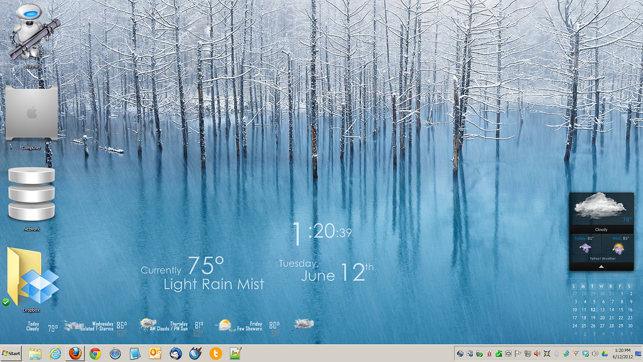Open the Dropbox folder on desktop
Screen dimensions: 643x362
[32, 276]
